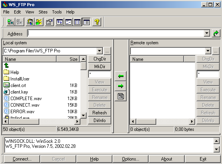
Task: Switch to details view icon
Action: pos(86,22)
